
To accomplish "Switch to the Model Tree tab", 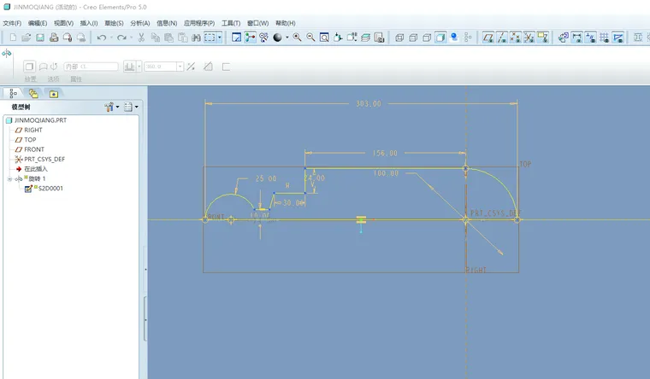I will tap(13, 94).
